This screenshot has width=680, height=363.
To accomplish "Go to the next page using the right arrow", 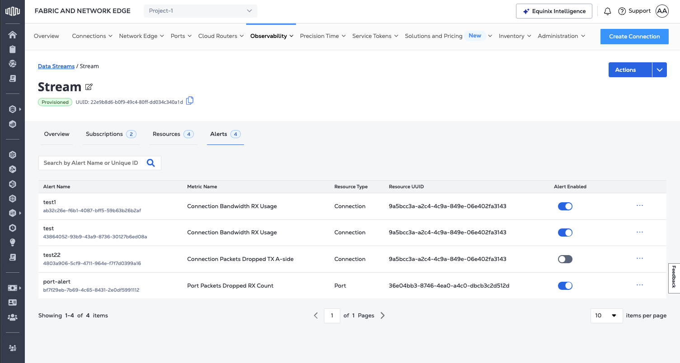I will [x=383, y=316].
